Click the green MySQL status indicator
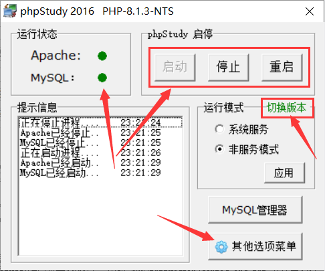The image size is (325, 271). (102, 78)
